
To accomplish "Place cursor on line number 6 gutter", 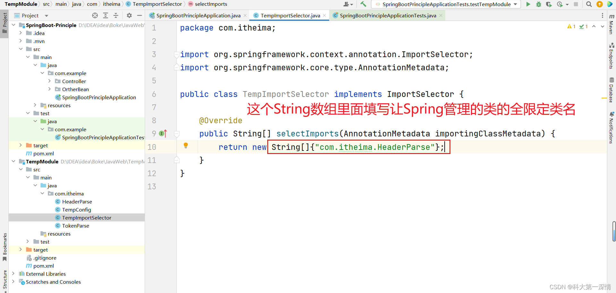I will pyautogui.click(x=154, y=94).
